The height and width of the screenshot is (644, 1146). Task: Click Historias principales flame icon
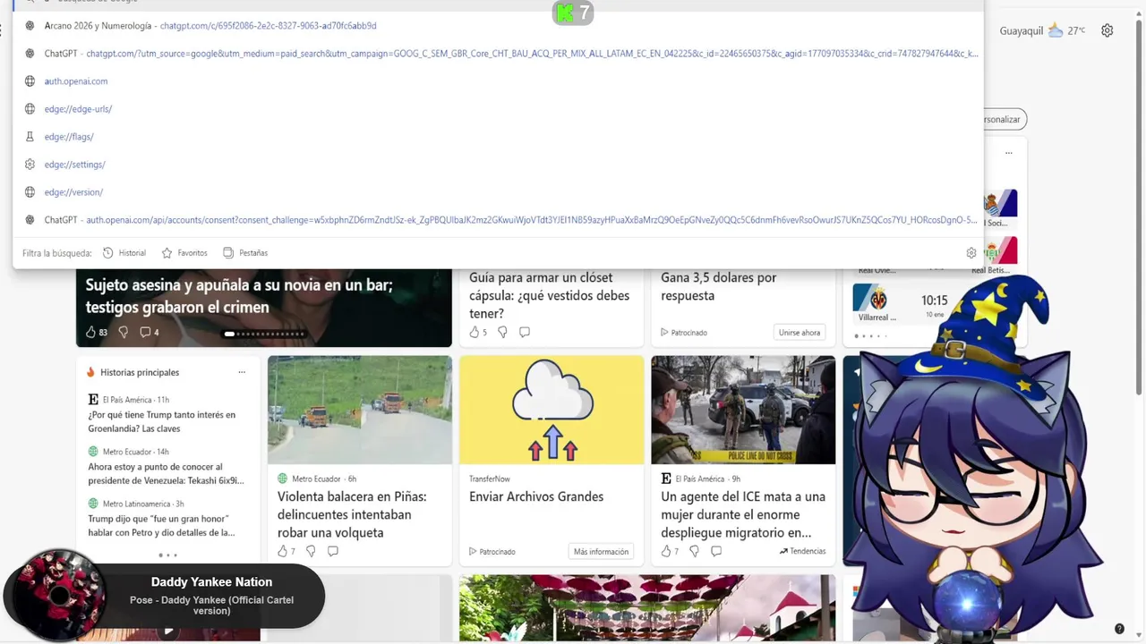pyautogui.click(x=90, y=372)
